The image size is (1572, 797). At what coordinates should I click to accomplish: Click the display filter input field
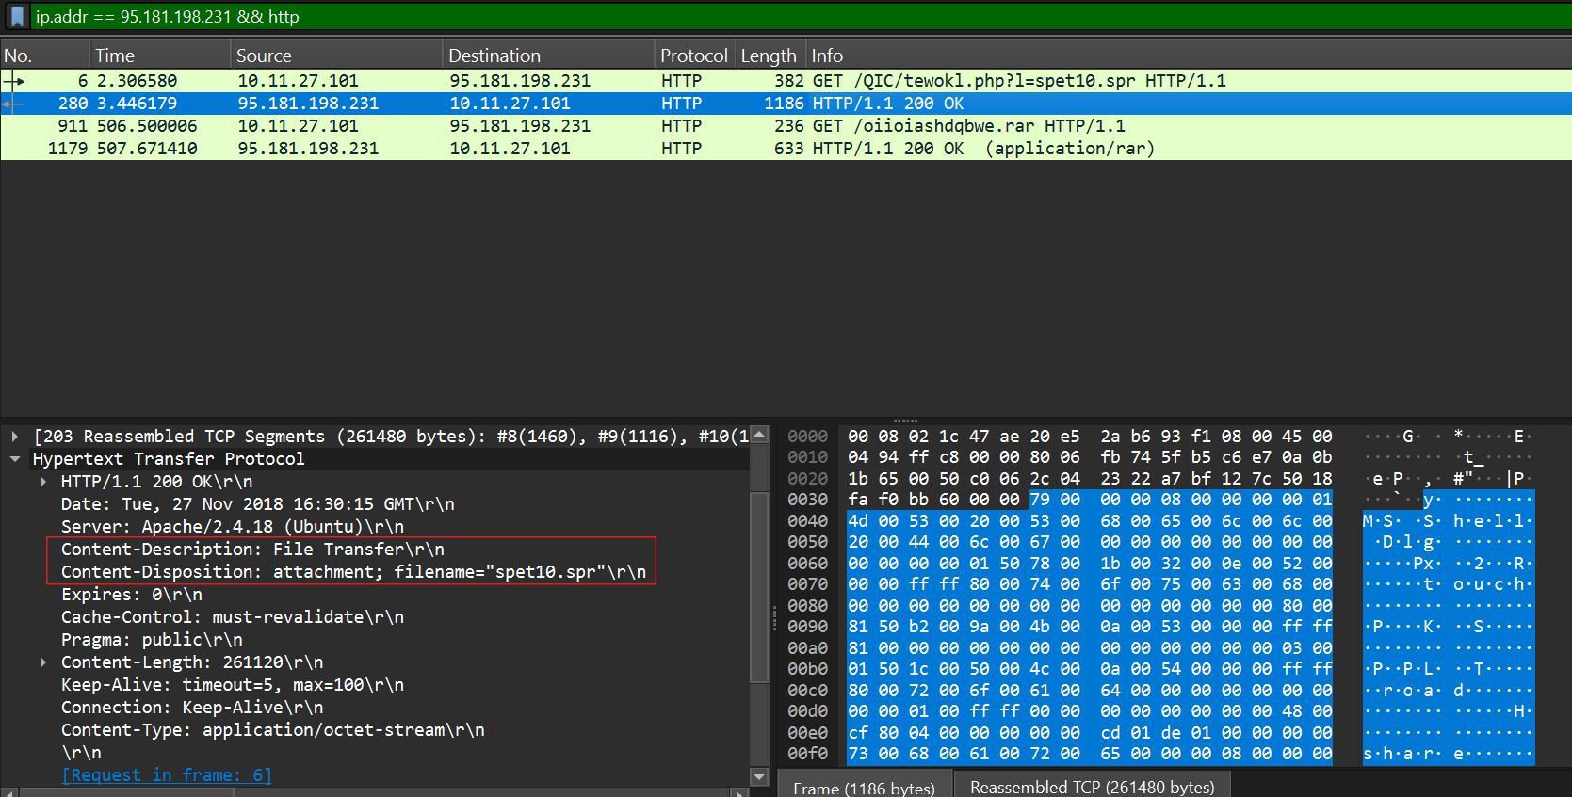(801, 16)
